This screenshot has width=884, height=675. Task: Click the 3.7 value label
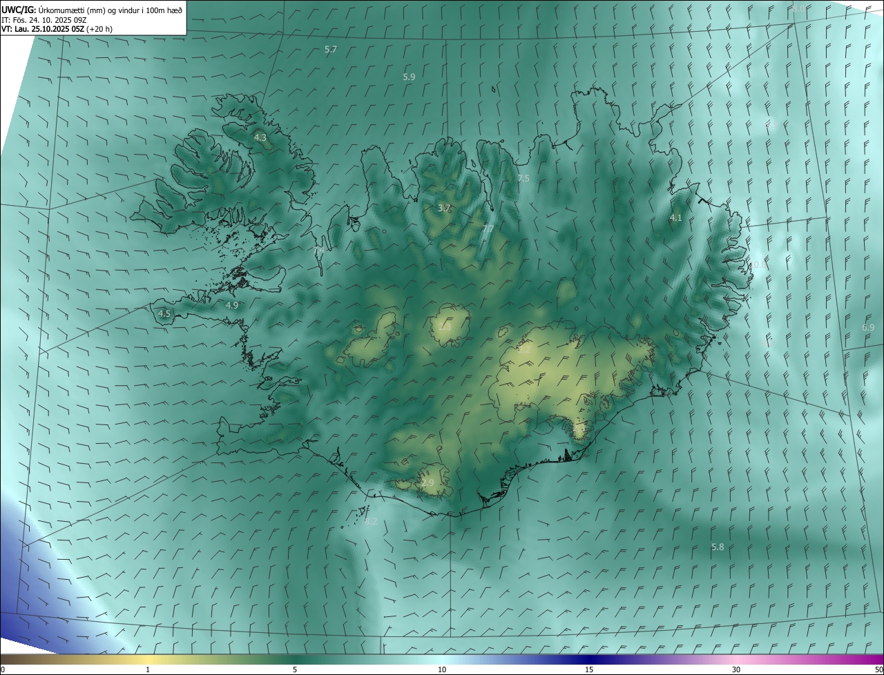click(x=444, y=208)
